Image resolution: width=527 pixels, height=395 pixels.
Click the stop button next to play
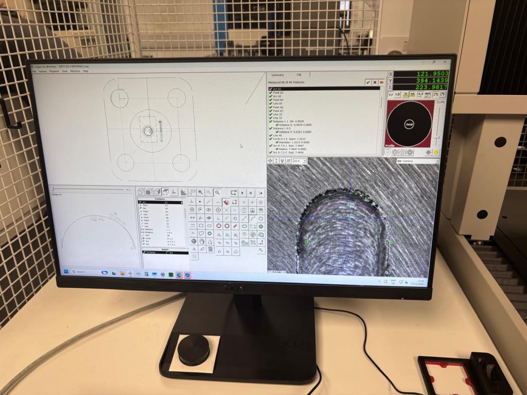pyautogui.click(x=251, y=192)
